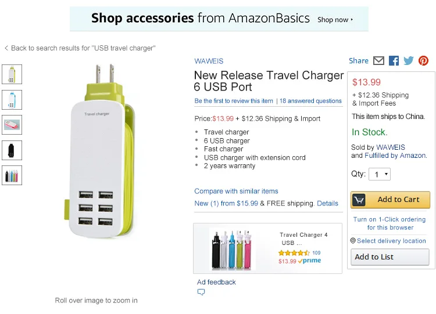The height and width of the screenshot is (314, 436).
Task: Share the product on Facebook
Action: click(x=394, y=61)
